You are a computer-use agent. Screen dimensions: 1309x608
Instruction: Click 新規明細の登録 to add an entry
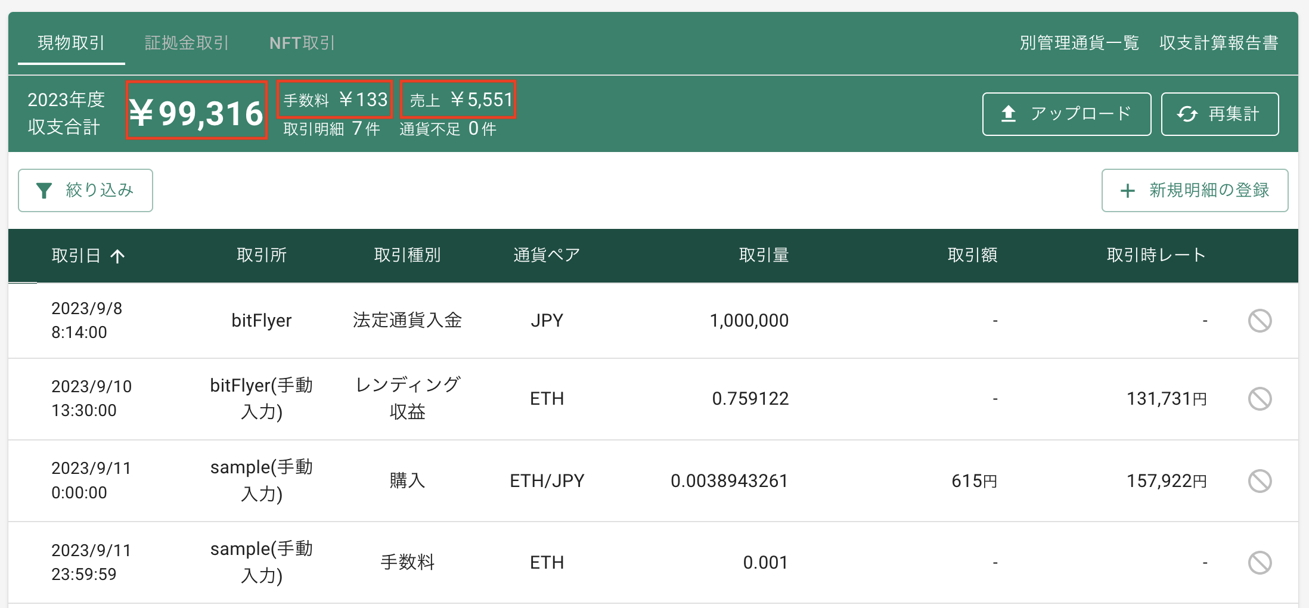tap(1195, 190)
